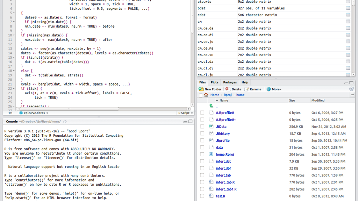Collapse the code fold at line 18
Image resolution: width=358 pixels, height=201 pixels.
[x=14, y=71]
